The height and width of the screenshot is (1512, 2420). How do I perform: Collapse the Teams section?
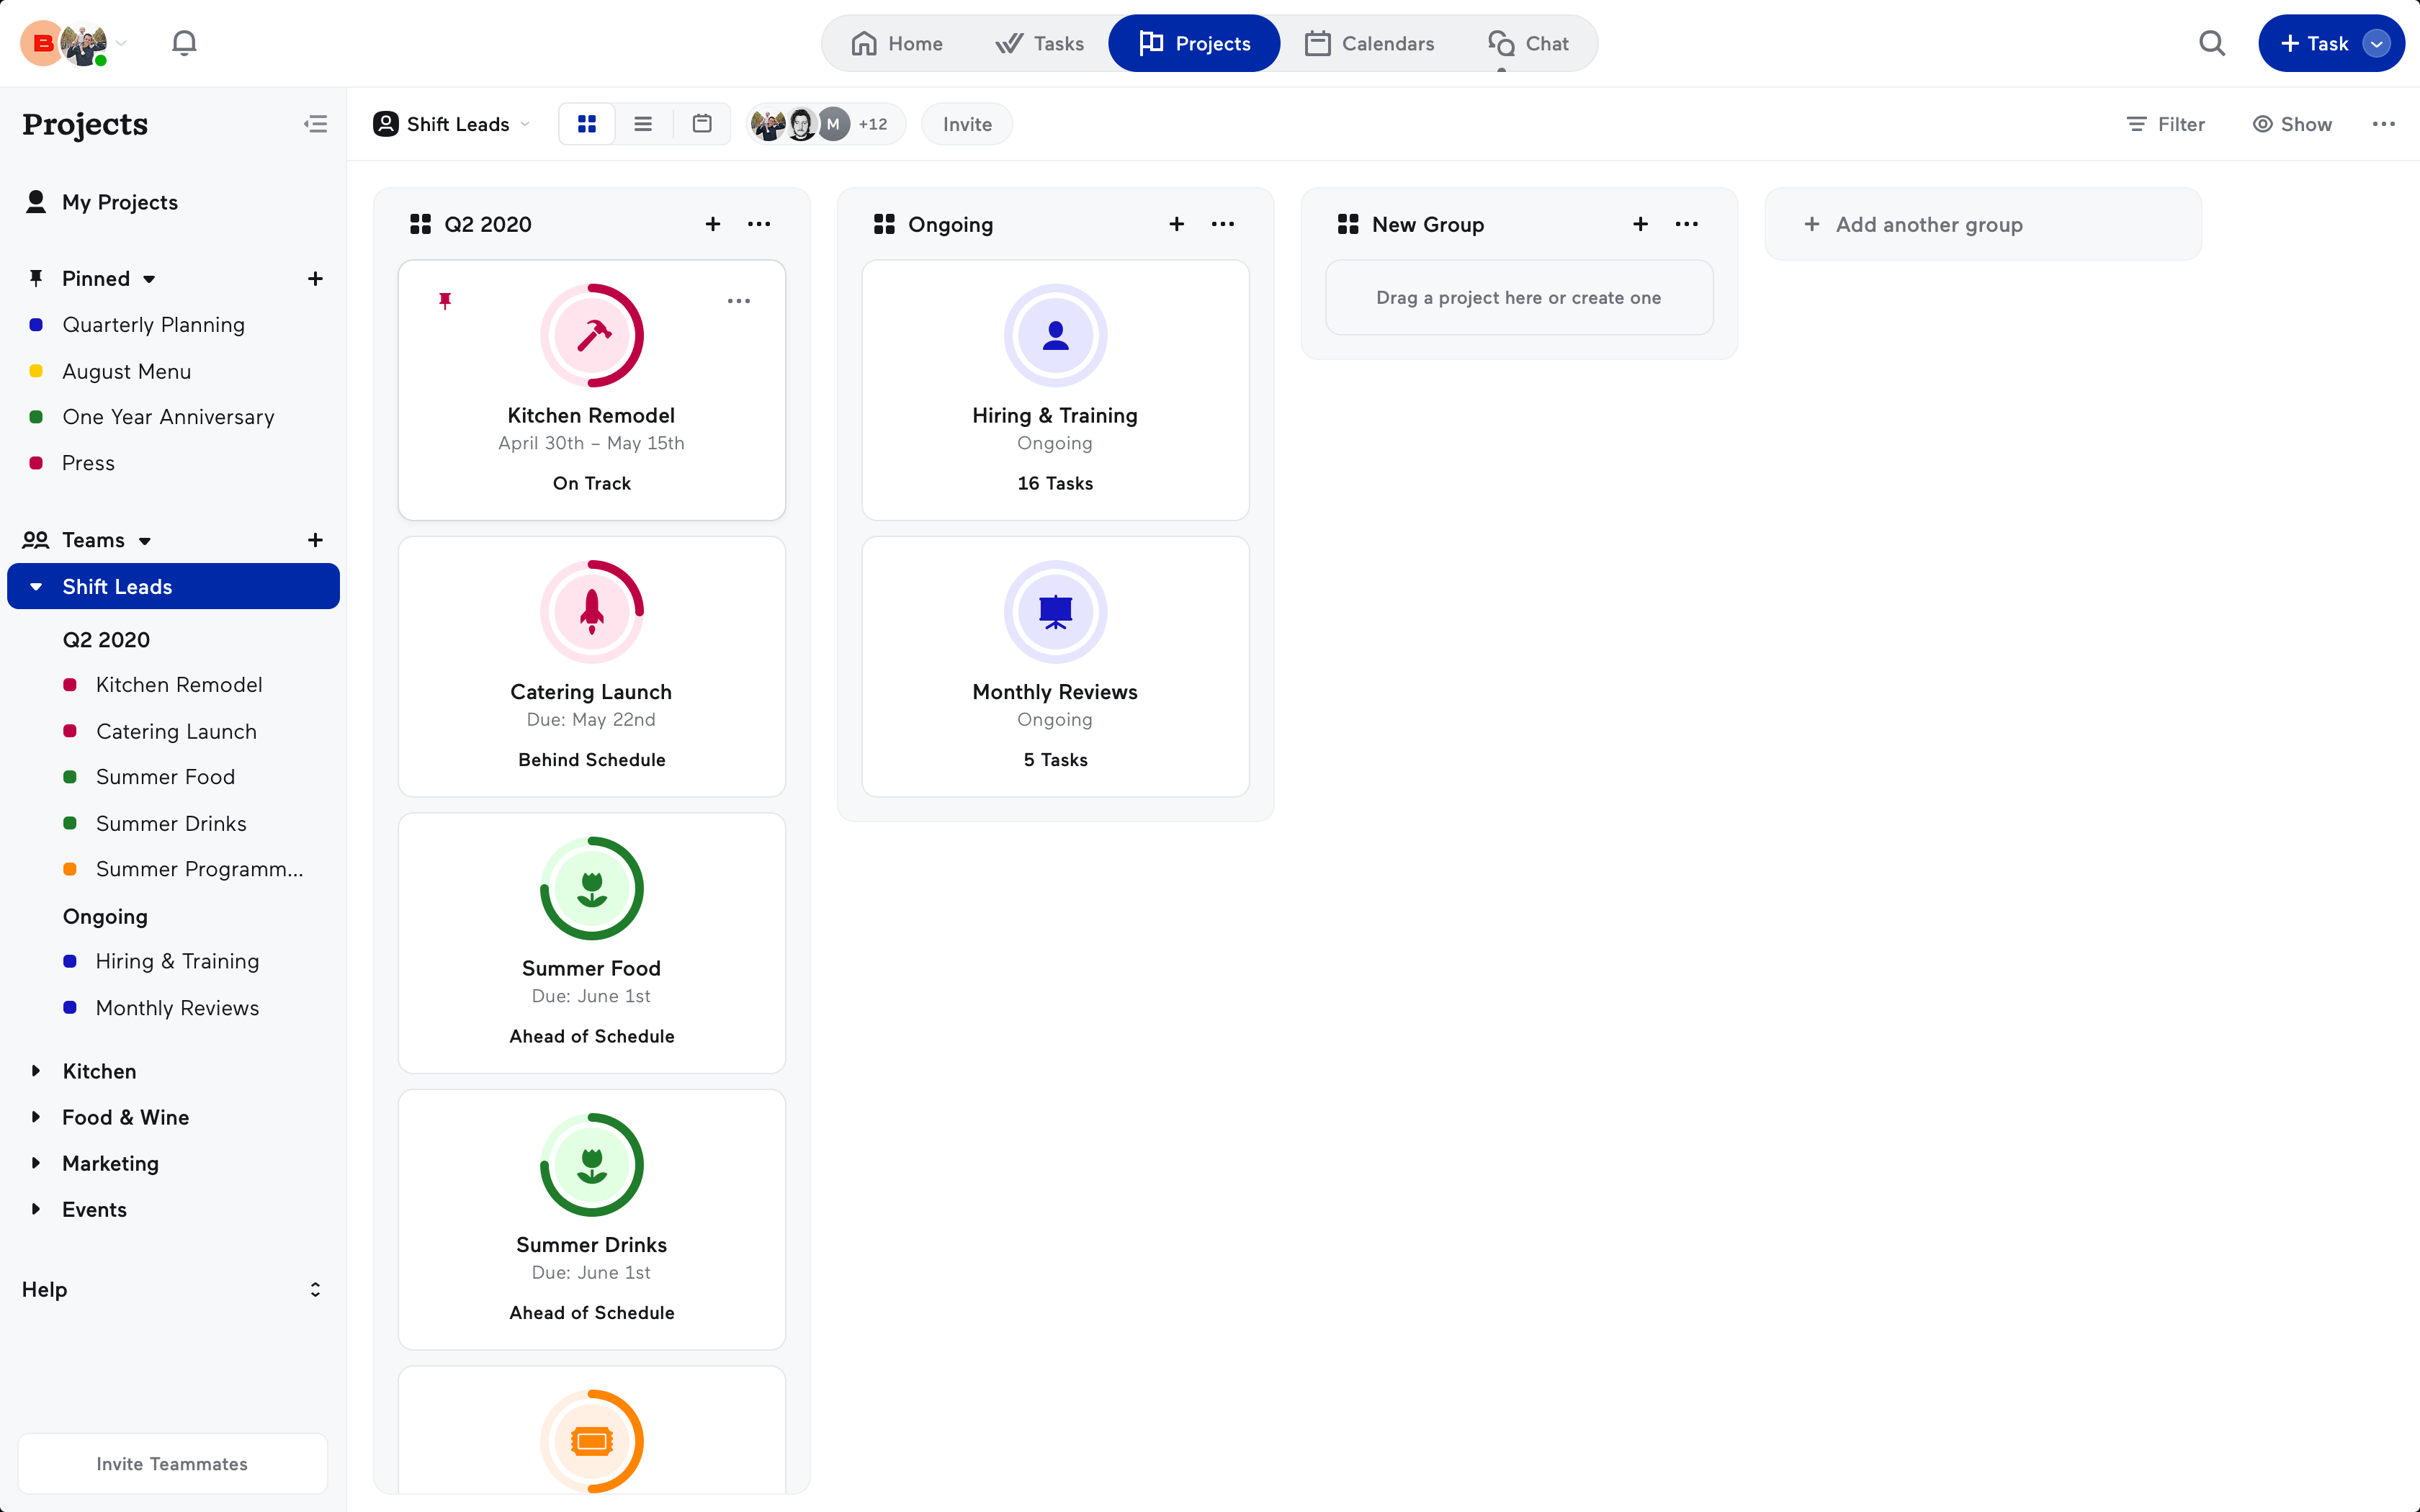pyautogui.click(x=145, y=541)
